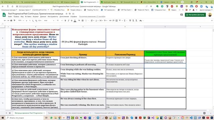This screenshot has width=214, height=120.
Task: Open Task View on the Windows taskbar
Action: pos(46,118)
